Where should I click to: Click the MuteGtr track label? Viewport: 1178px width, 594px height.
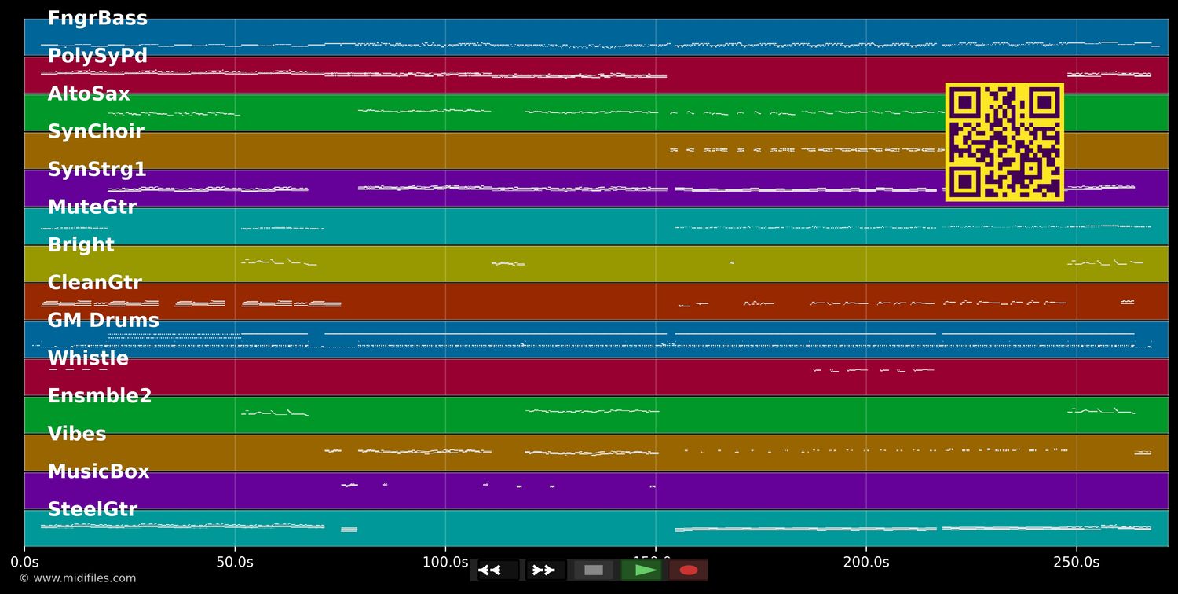[x=92, y=207]
